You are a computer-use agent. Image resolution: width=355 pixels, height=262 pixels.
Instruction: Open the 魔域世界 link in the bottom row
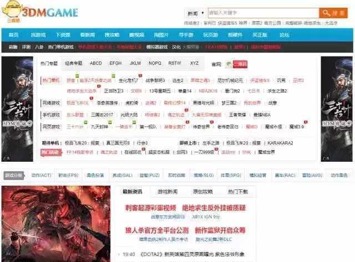pyautogui.click(x=266, y=152)
